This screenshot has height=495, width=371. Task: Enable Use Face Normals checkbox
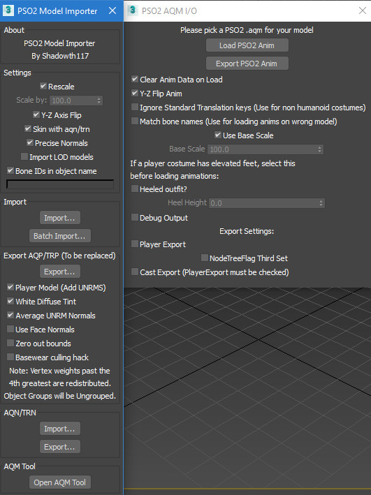(x=10, y=330)
